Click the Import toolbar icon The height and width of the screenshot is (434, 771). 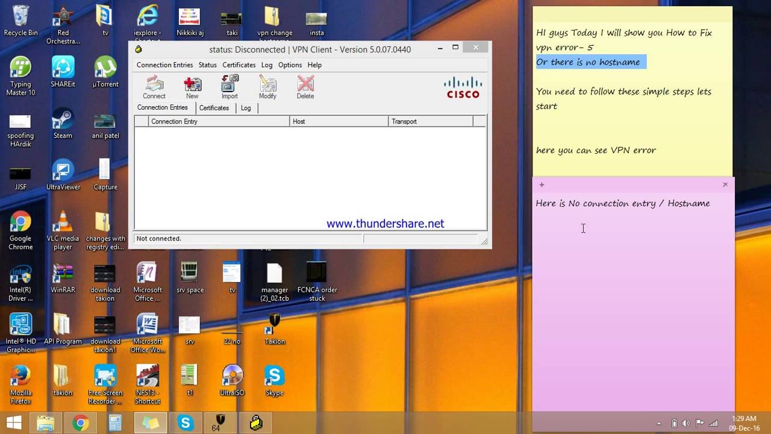tap(229, 87)
